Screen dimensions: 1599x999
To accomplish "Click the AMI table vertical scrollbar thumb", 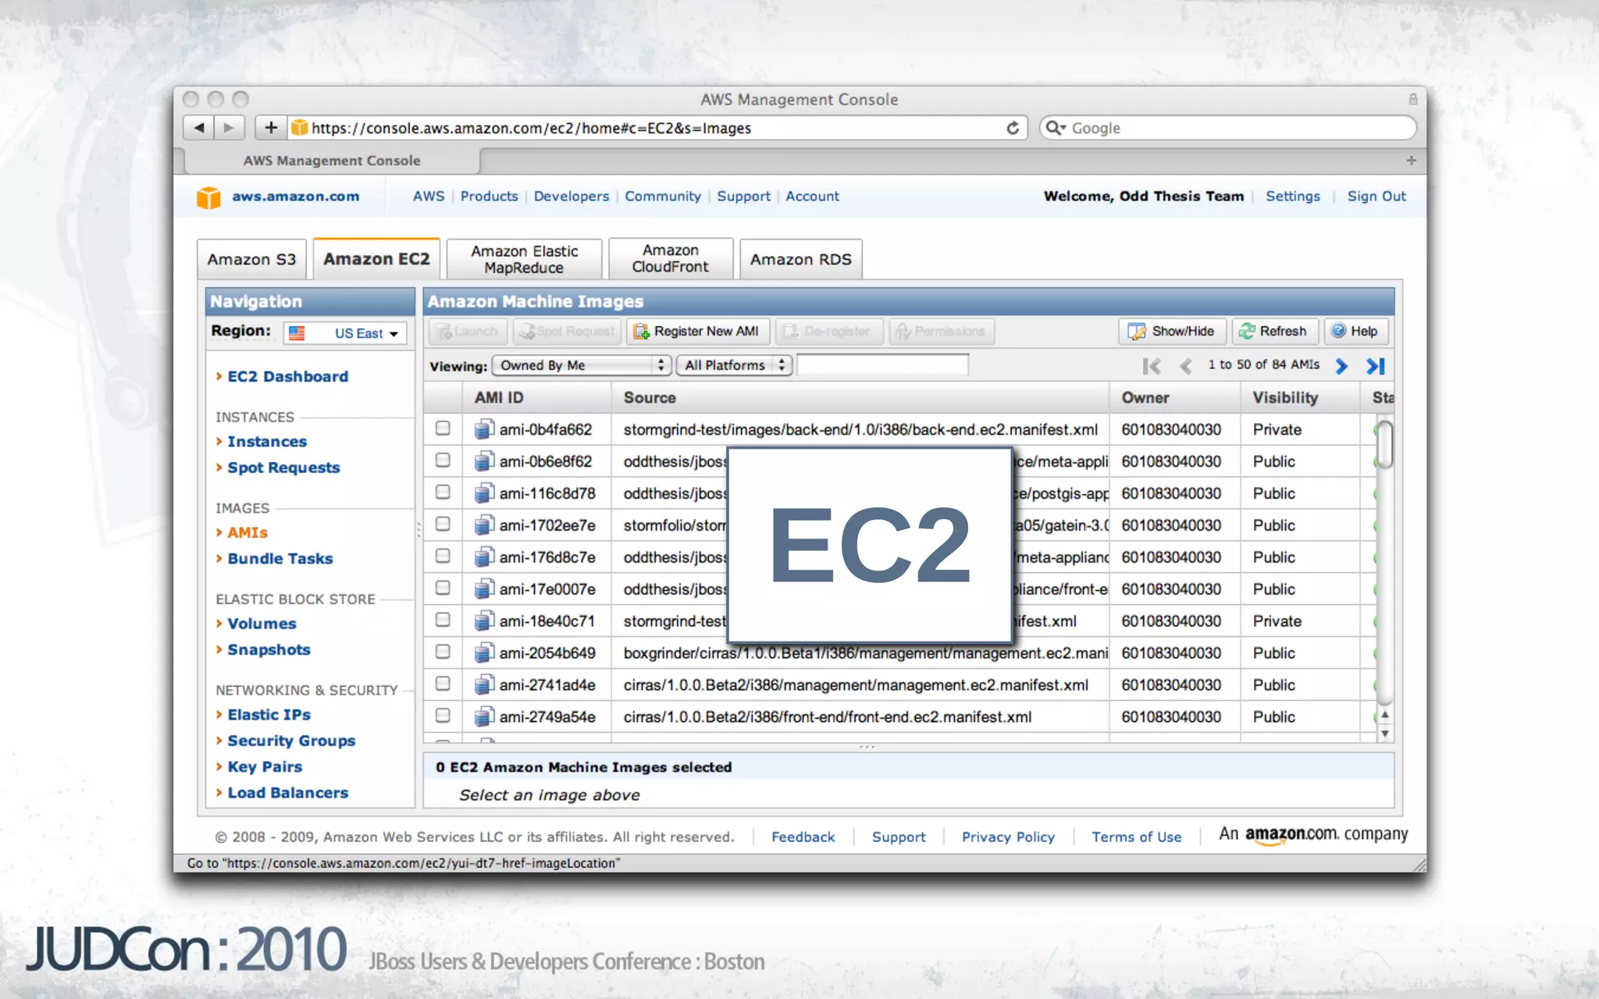I will 1384,444.
